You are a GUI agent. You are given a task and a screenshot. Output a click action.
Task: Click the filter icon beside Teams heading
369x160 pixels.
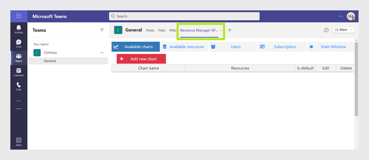102,30
